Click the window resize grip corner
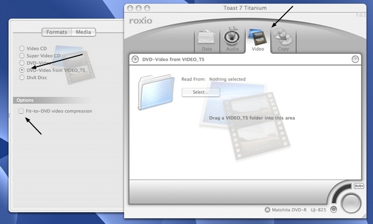 point(364,215)
